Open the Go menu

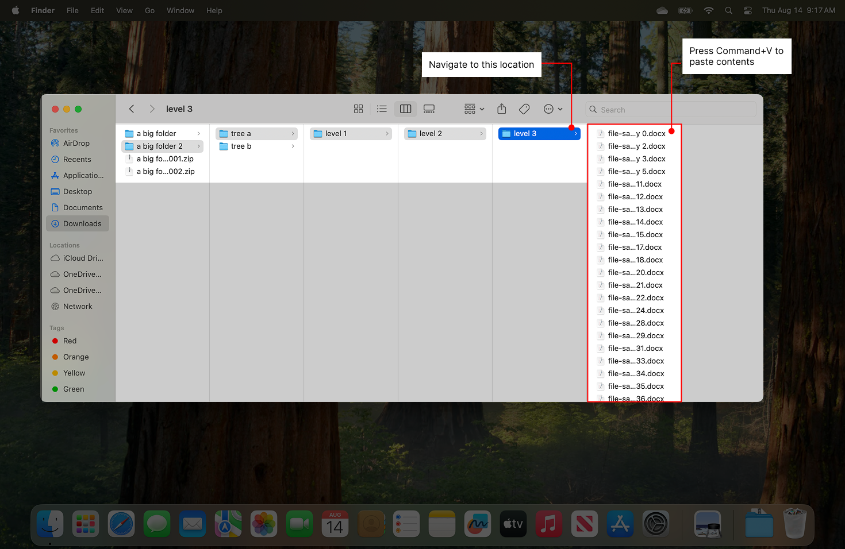[149, 10]
